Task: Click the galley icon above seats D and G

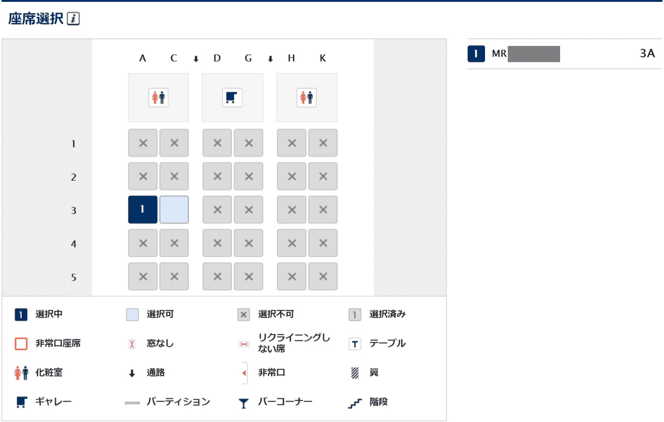Action: point(232,98)
